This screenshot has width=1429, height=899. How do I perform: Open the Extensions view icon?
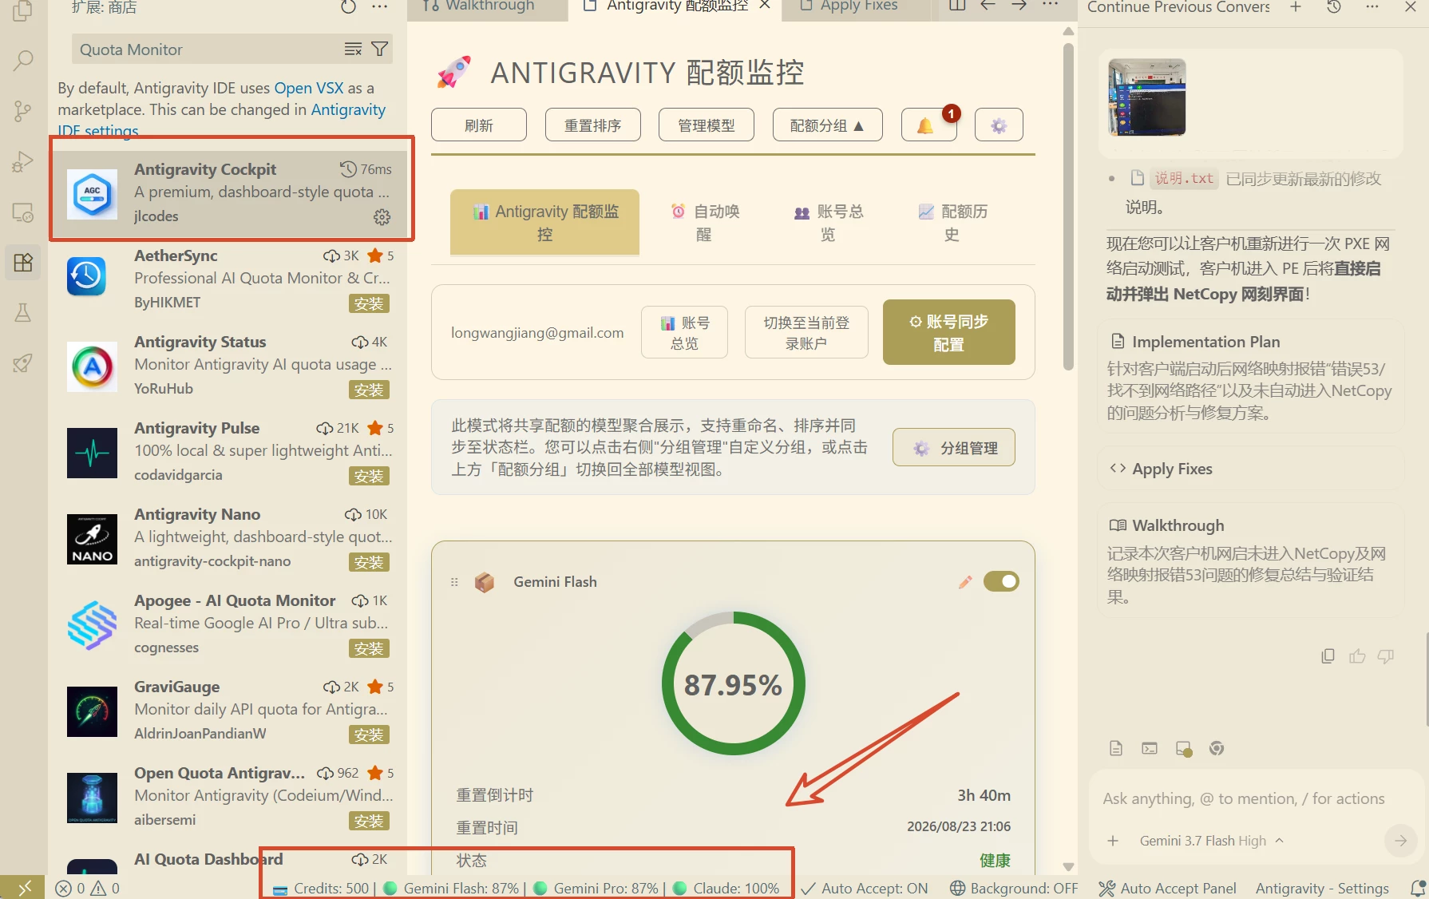[23, 262]
